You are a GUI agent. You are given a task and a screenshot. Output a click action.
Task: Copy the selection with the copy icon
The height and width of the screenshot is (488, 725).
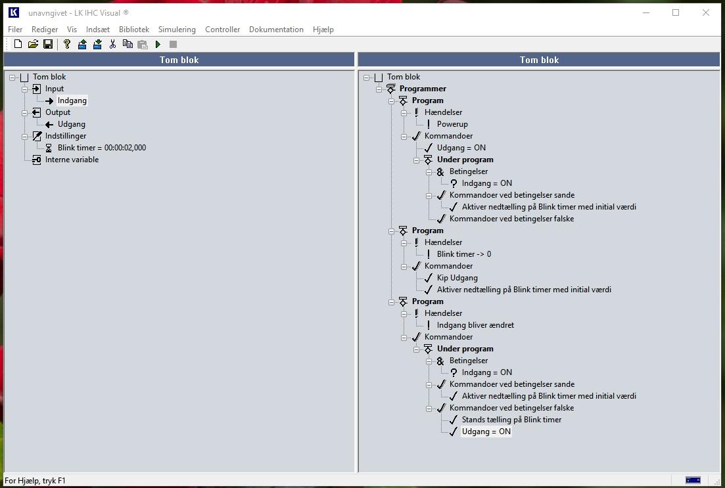coord(128,44)
